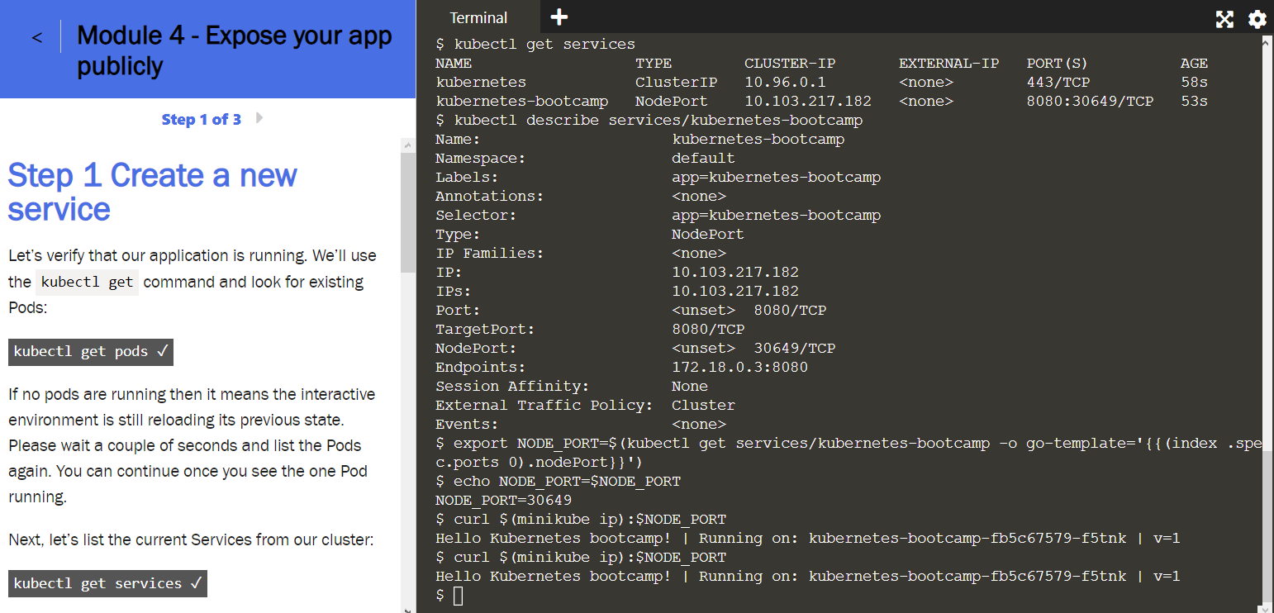Click the scroll up arrow in instructions panel
This screenshot has width=1274, height=613.
click(x=408, y=145)
